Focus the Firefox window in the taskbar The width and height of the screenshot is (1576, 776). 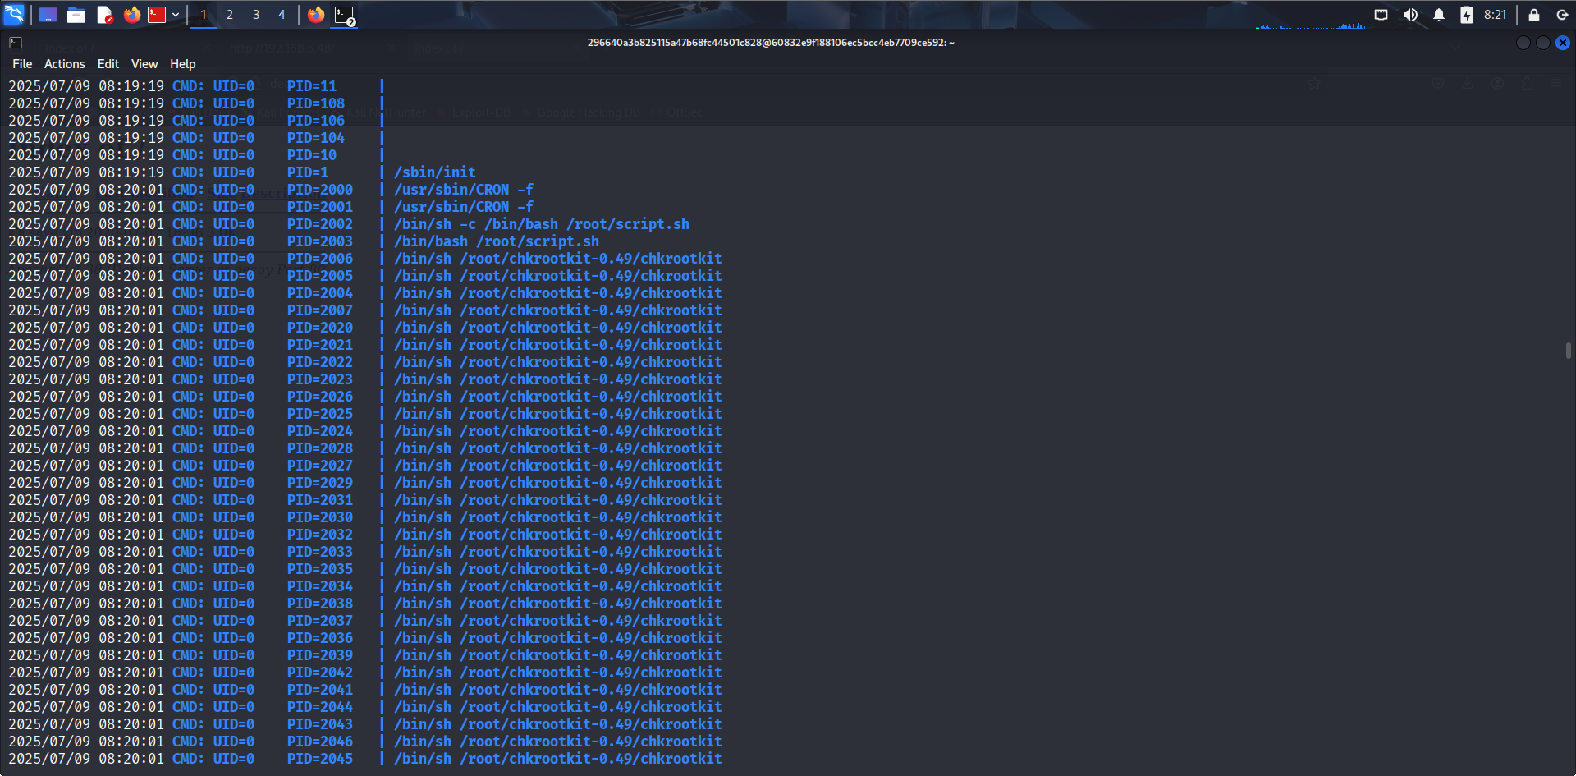(316, 15)
